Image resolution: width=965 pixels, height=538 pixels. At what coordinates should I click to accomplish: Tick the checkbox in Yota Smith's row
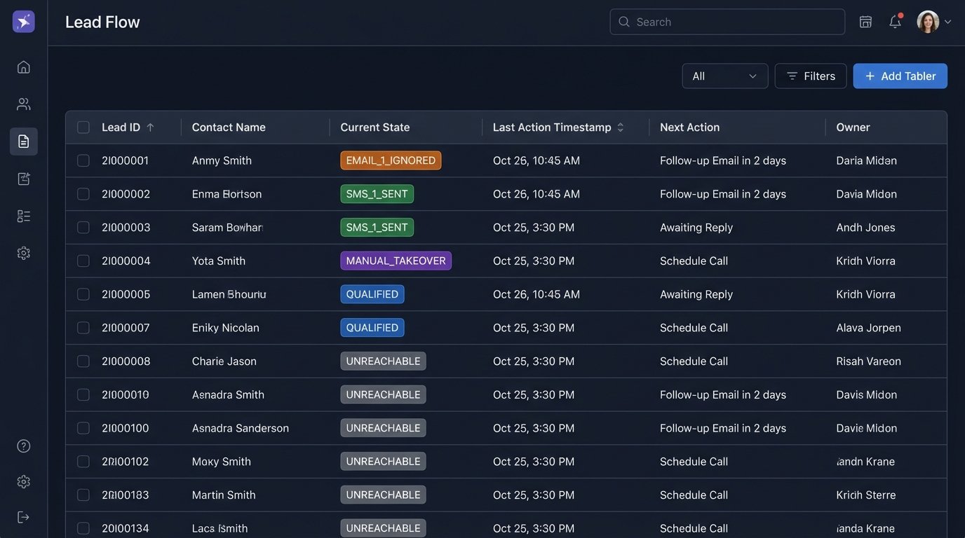pyautogui.click(x=83, y=261)
